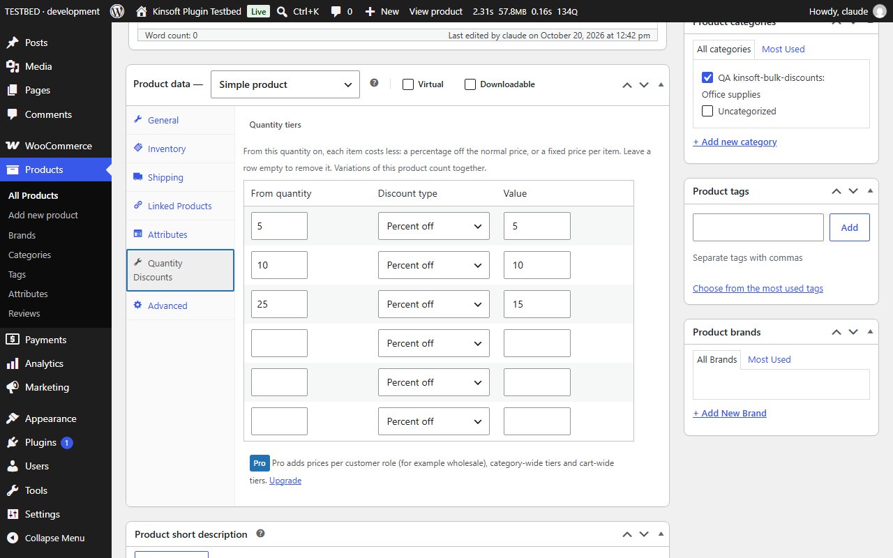893x558 pixels.
Task: Open Plugins in the sidebar
Action: click(56, 442)
